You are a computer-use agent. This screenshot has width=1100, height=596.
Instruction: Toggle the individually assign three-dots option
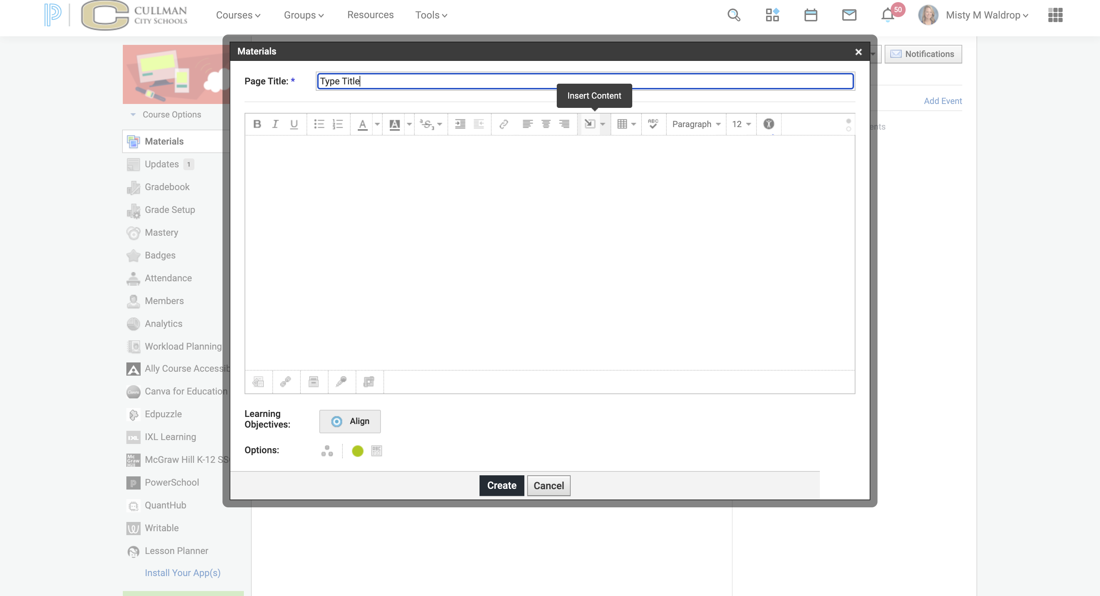click(x=327, y=451)
